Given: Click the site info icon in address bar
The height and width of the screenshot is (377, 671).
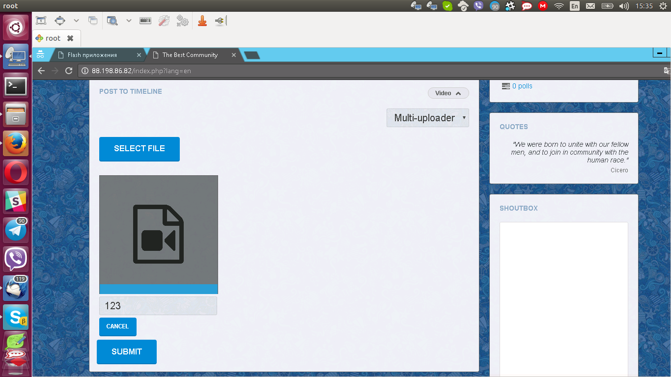Looking at the screenshot, I should click(84, 71).
